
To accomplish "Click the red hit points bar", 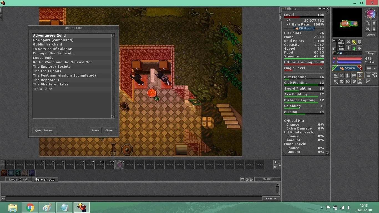I will 350,59.
